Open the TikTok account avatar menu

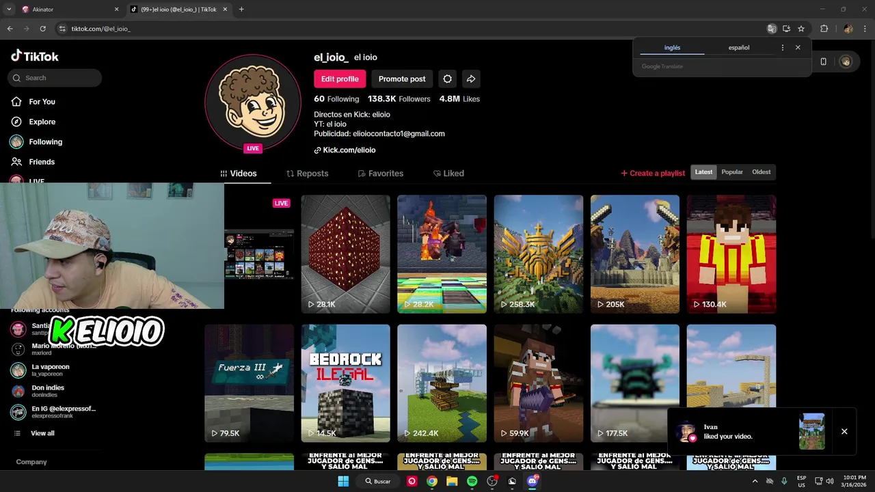tap(846, 61)
